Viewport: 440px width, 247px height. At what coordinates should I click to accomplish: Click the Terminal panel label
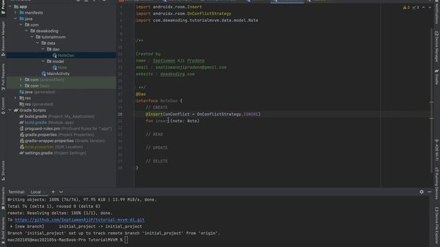(x=16, y=192)
